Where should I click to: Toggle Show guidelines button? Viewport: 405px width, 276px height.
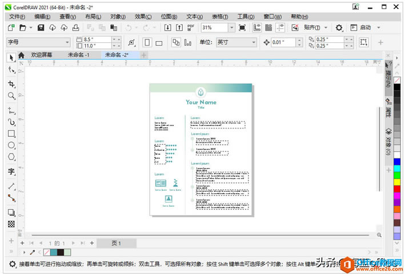(280, 27)
